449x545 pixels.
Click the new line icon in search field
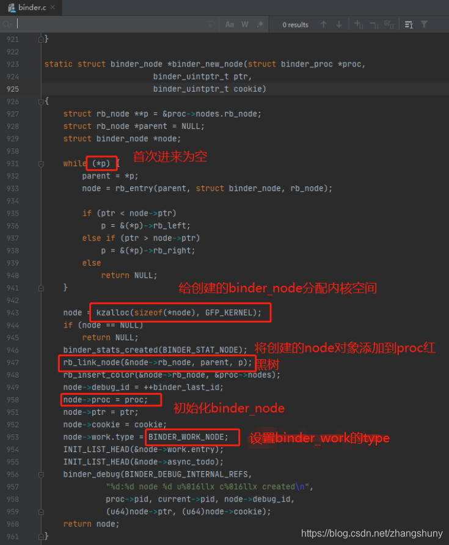click(x=211, y=24)
